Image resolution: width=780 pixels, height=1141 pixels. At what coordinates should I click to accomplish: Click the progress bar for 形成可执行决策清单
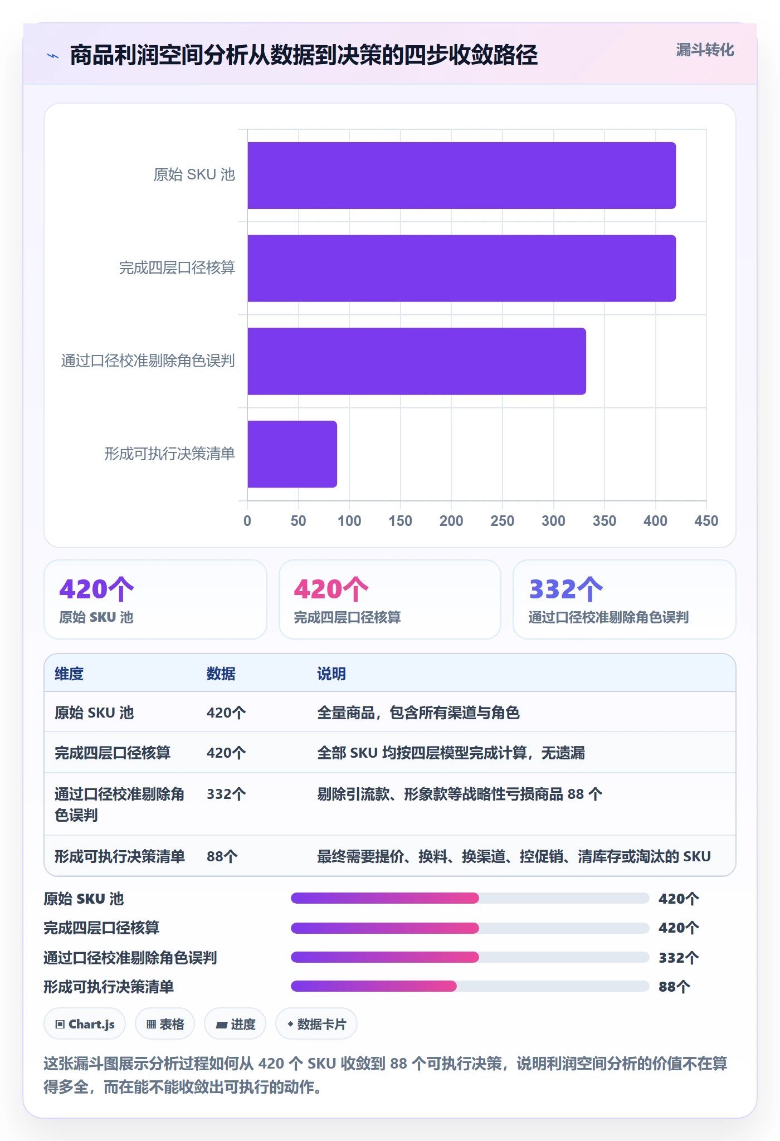point(470,986)
